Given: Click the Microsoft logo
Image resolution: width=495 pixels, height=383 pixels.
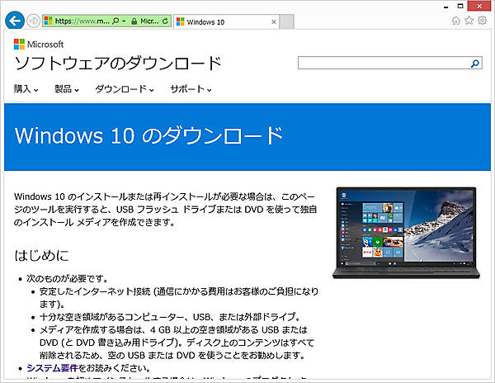Looking at the screenshot, I should (39, 45).
